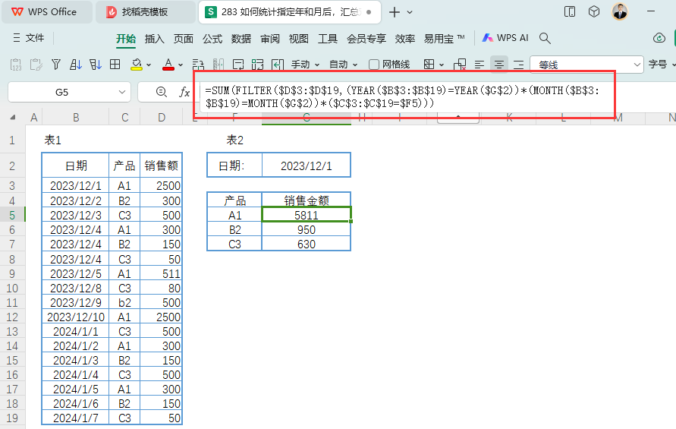Image resolution: width=676 pixels, height=429 pixels.
Task: Click the cloud sync icon
Action: click(659, 38)
